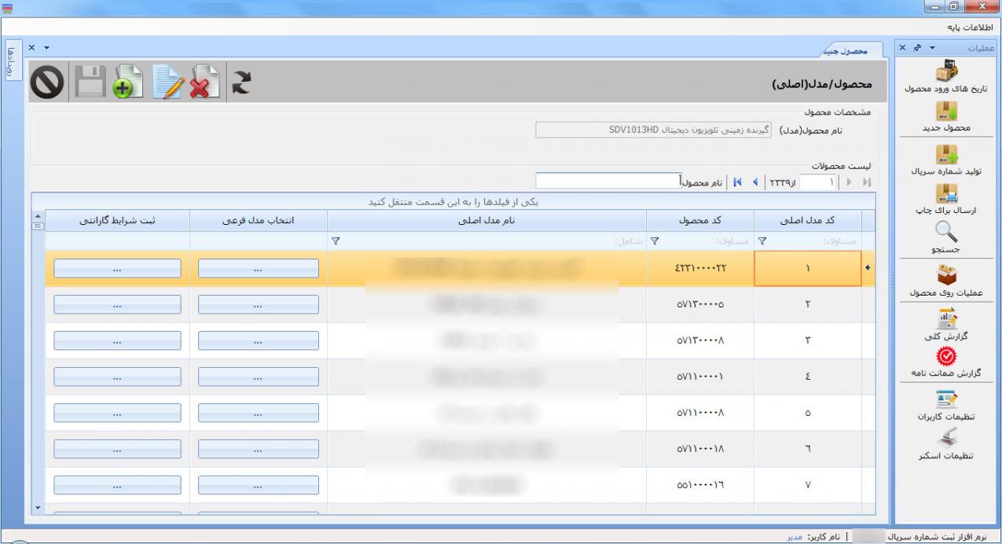The image size is (1002, 544).
Task: Click the floppy disk save icon
Action: (90, 83)
